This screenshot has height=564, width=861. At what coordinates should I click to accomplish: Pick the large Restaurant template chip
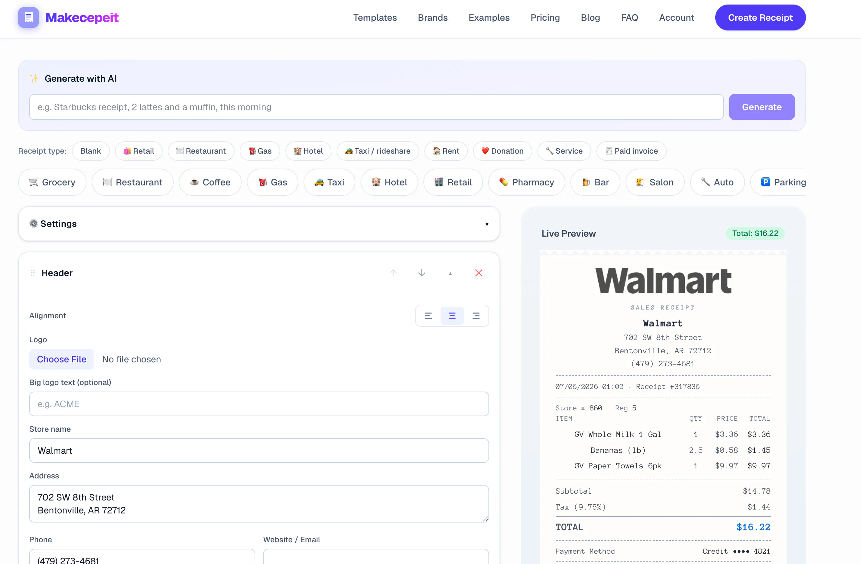point(132,182)
